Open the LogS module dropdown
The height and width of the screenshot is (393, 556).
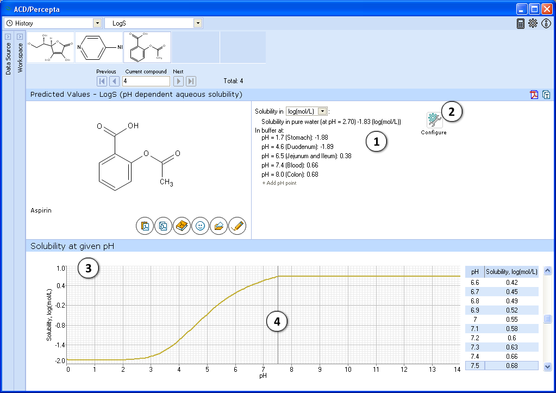[x=198, y=23]
